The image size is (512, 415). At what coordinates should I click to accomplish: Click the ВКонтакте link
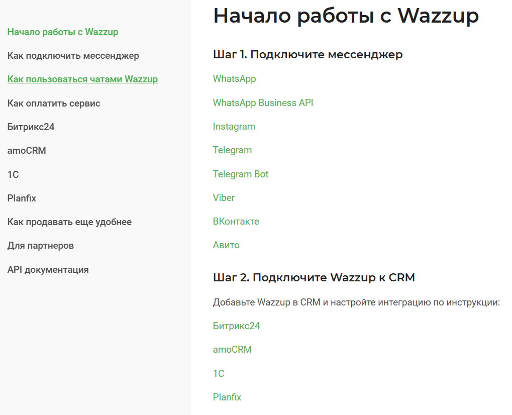236,222
